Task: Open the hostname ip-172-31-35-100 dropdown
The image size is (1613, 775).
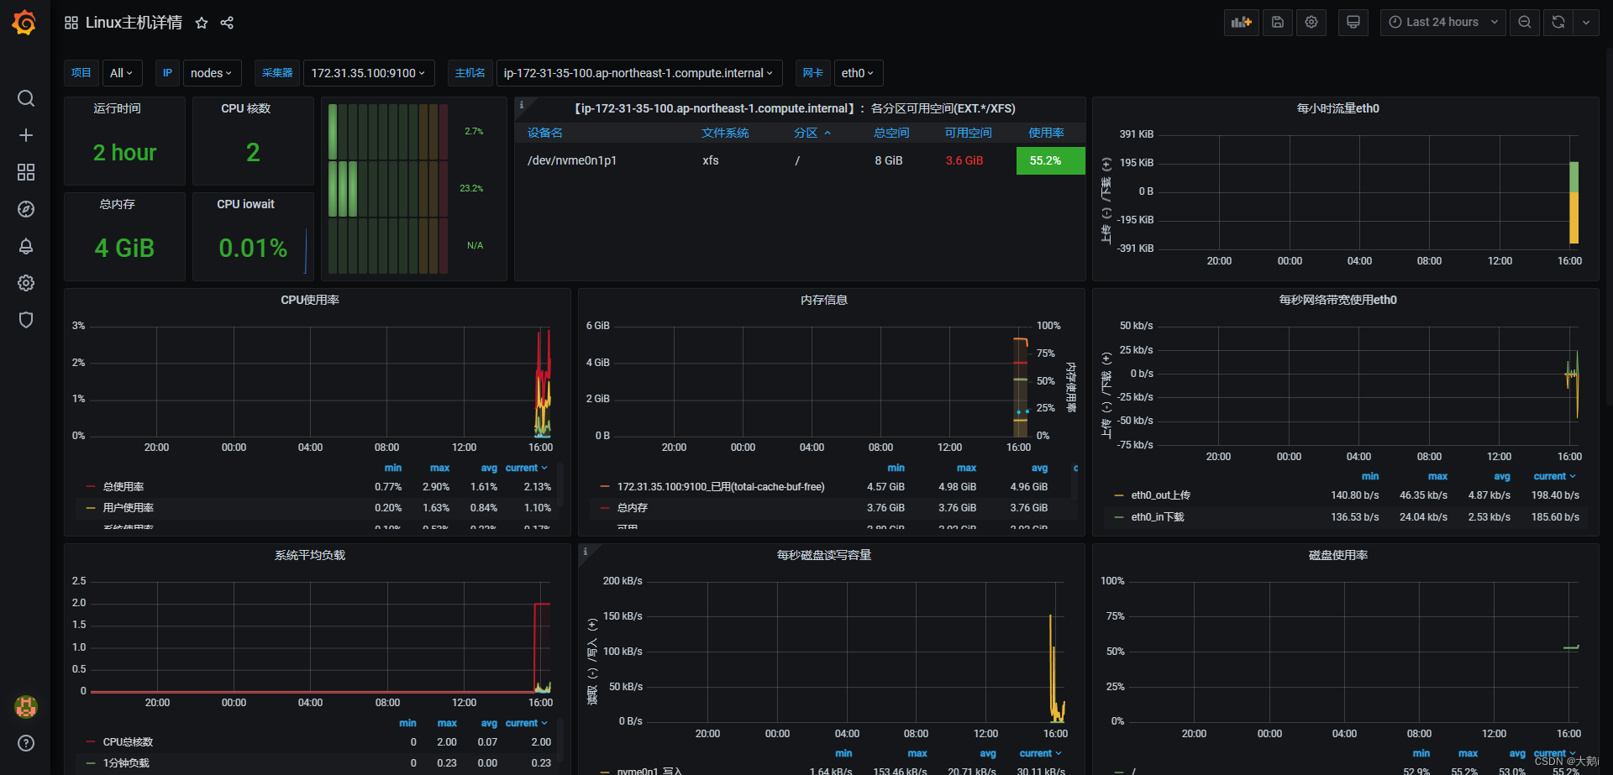Action: coord(639,73)
